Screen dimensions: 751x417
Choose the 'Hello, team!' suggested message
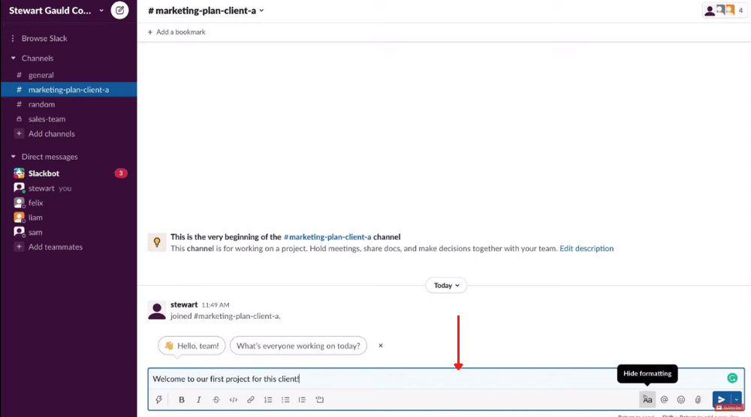192,346
